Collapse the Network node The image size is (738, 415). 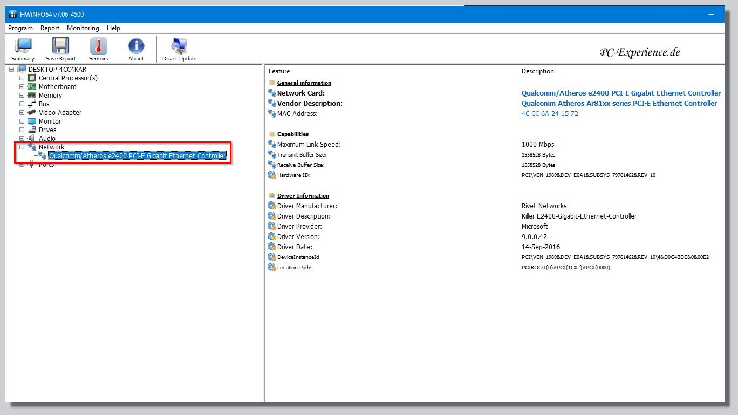[x=22, y=147]
